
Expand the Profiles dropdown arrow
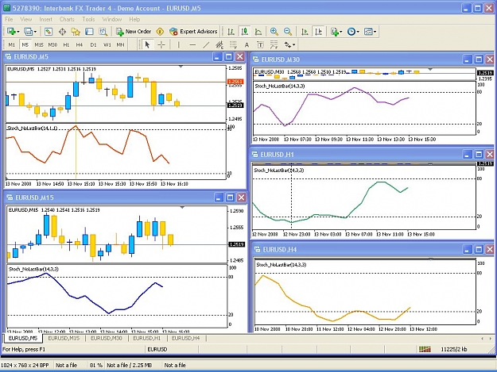click(35, 32)
